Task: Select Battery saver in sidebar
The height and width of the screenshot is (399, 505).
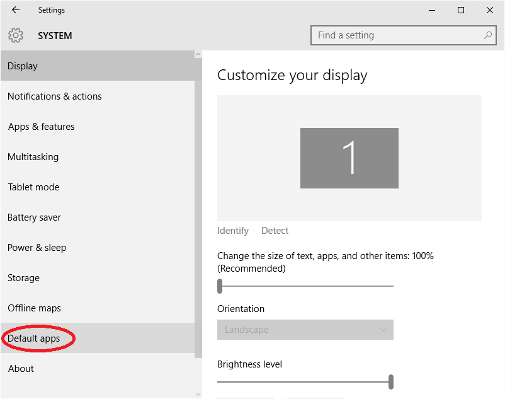Action: point(35,217)
